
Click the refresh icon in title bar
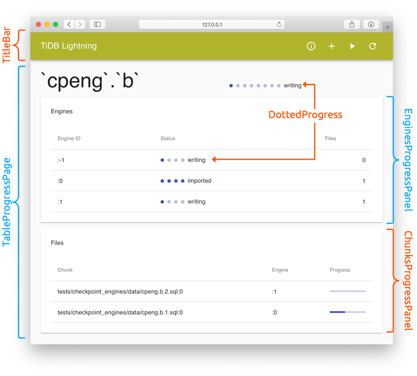click(x=373, y=46)
